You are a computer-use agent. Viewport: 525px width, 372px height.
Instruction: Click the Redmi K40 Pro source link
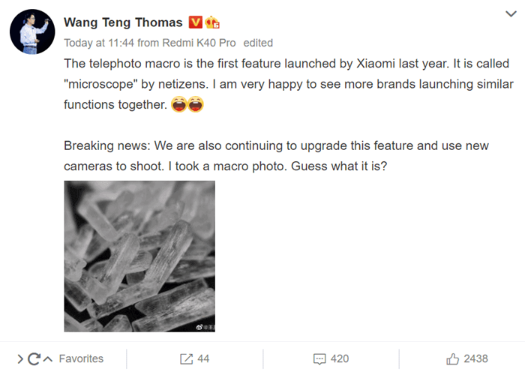[199, 43]
